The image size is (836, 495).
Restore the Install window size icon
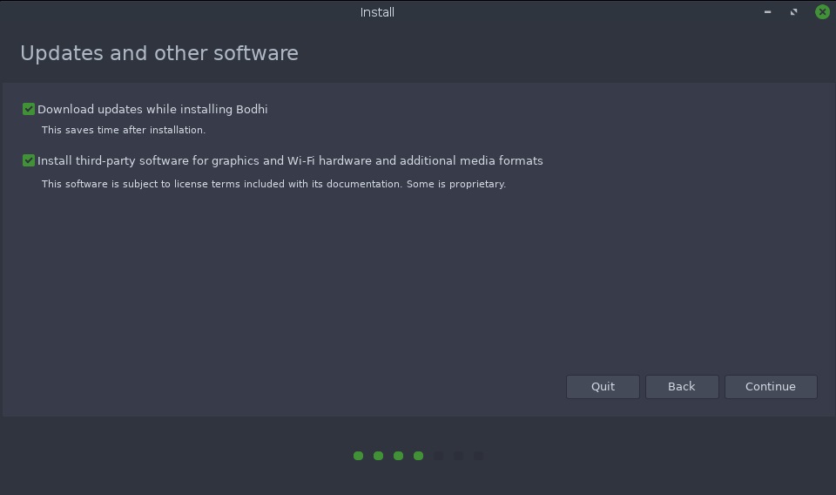pos(794,11)
